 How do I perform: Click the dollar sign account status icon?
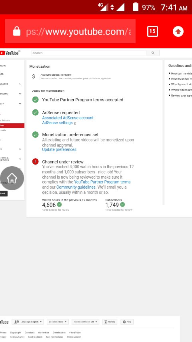click(x=34, y=76)
